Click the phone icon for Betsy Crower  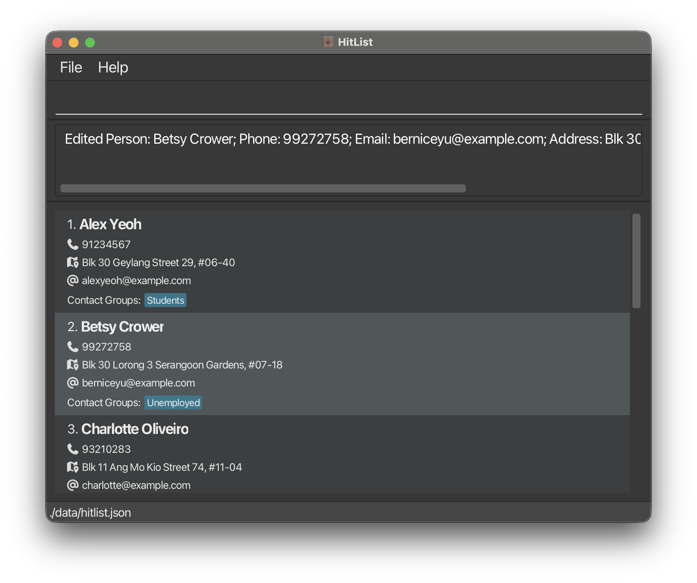pyautogui.click(x=72, y=347)
